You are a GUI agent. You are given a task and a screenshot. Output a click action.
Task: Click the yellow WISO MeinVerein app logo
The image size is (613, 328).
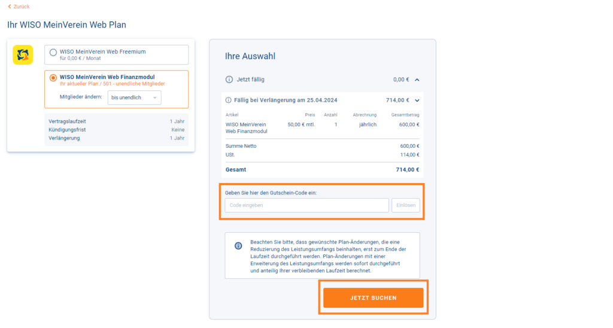(23, 54)
